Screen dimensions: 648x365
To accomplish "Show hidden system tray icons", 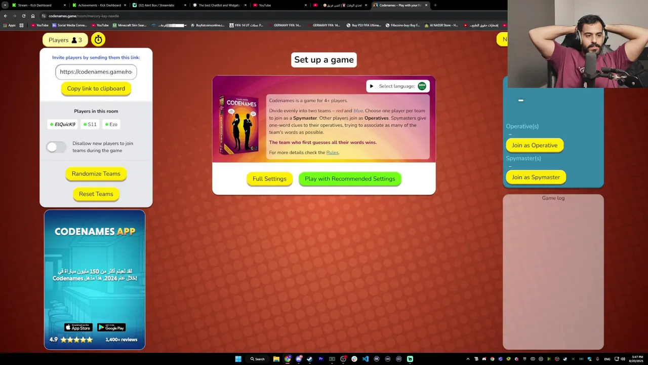I will pos(468,359).
